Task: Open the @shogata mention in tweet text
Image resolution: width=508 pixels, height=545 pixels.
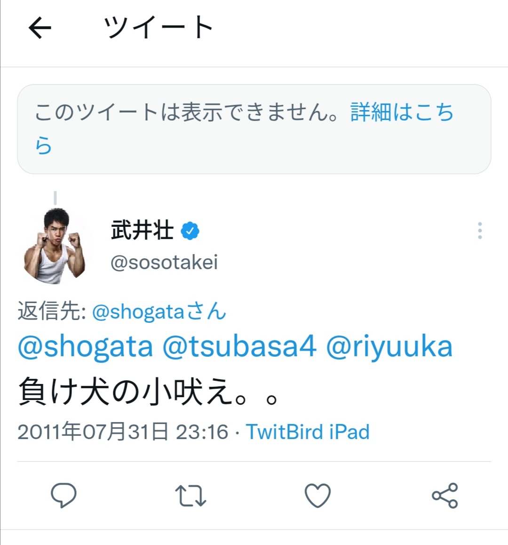Action: (x=86, y=347)
